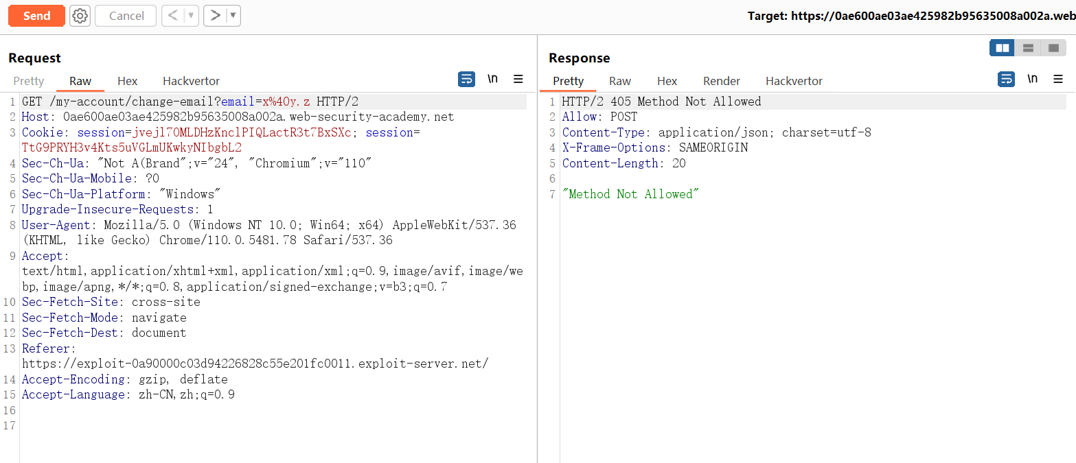Image resolution: width=1076 pixels, height=463 pixels.
Task: Expand the back history dropdown arrow
Action: click(191, 16)
